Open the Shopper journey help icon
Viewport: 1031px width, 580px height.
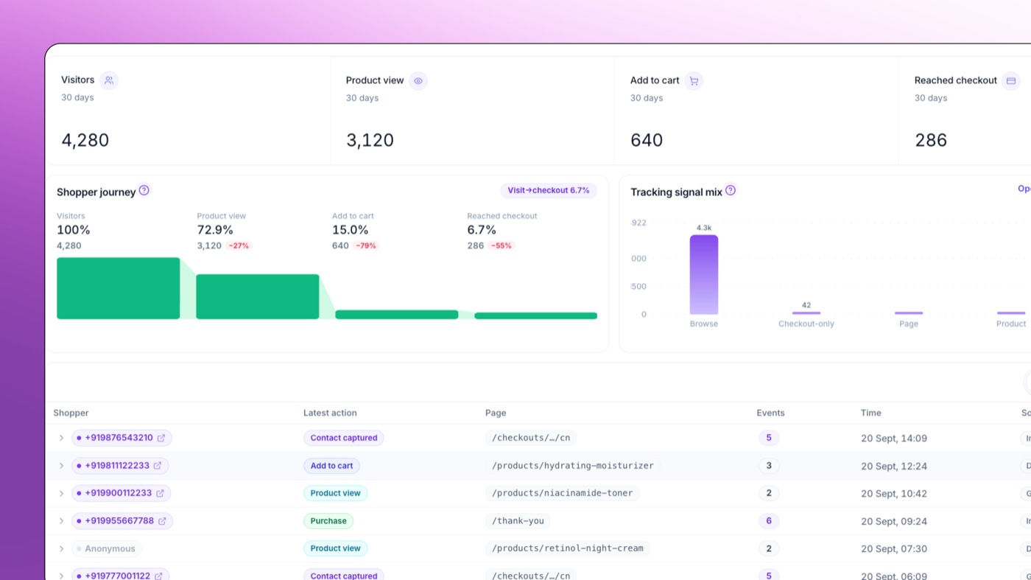click(144, 190)
